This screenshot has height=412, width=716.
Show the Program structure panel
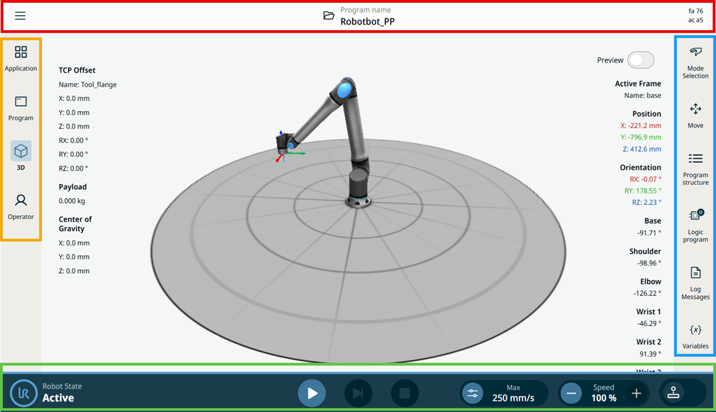pos(695,169)
